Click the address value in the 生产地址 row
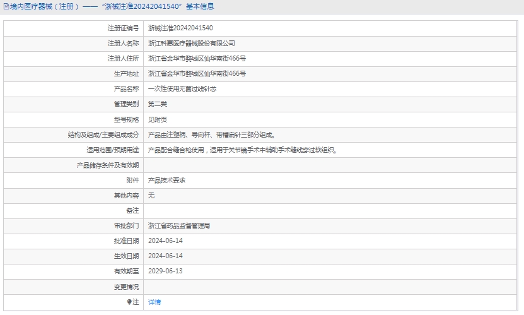The width and height of the screenshot is (524, 315). (x=197, y=74)
